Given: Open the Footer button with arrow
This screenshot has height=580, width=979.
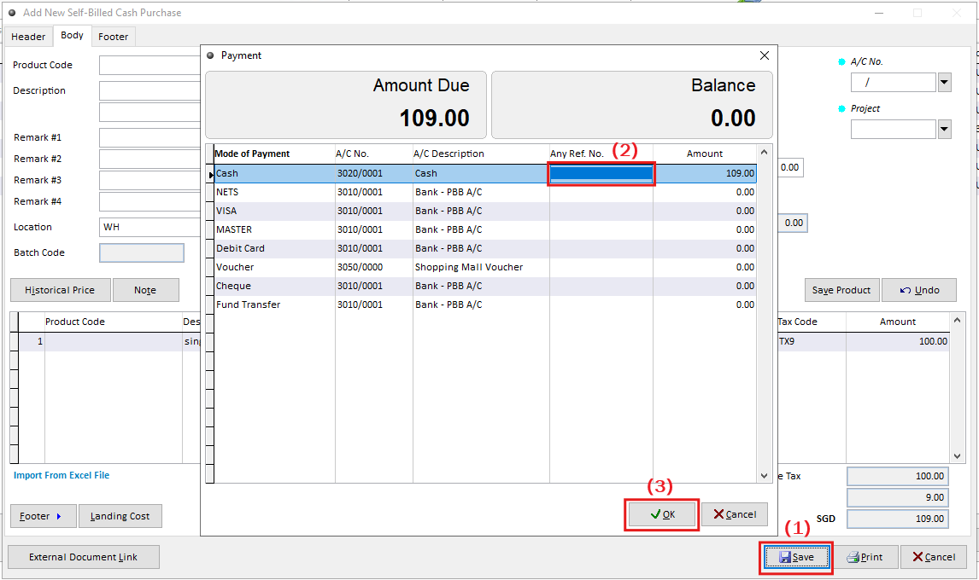Looking at the screenshot, I should [x=43, y=516].
